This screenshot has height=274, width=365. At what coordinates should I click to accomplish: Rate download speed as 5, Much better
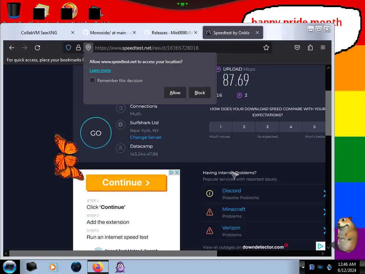314,127
